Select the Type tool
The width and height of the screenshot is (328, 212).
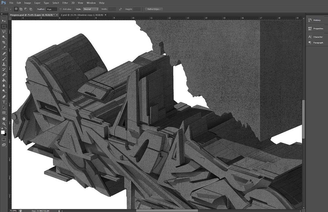[4, 102]
